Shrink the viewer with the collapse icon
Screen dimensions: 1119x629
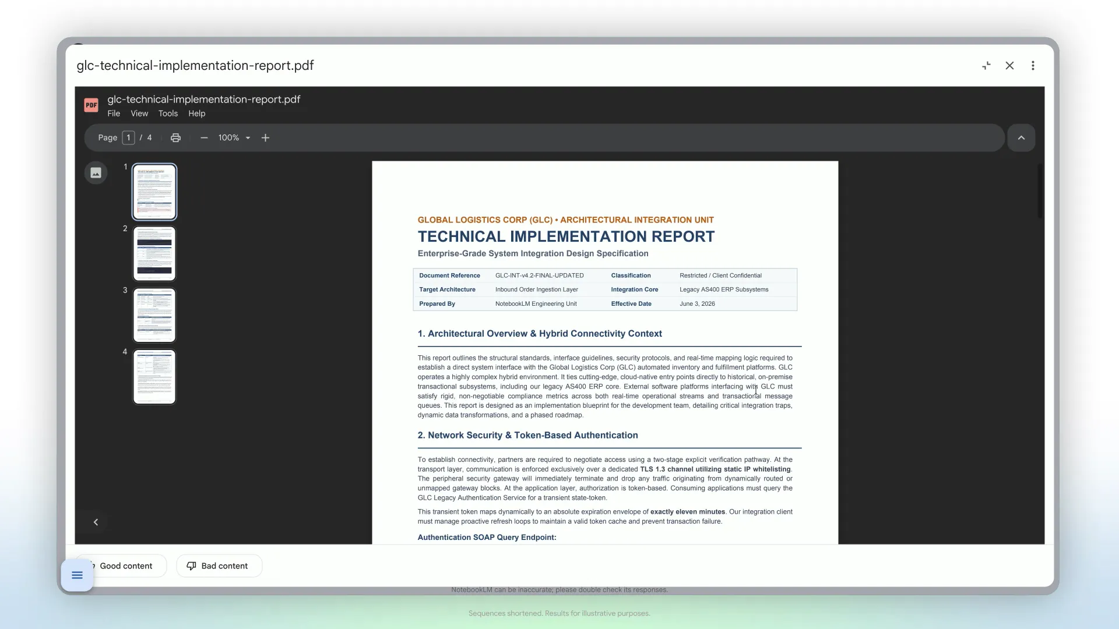pyautogui.click(x=986, y=66)
